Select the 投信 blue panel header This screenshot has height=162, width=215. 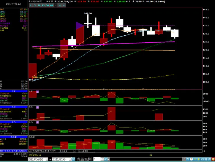(14, 107)
